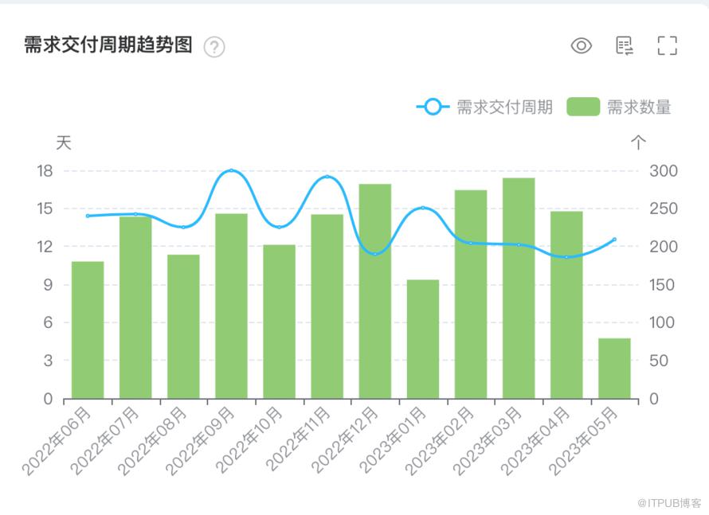Open the data view table icon
The image size is (709, 515).
625,45
